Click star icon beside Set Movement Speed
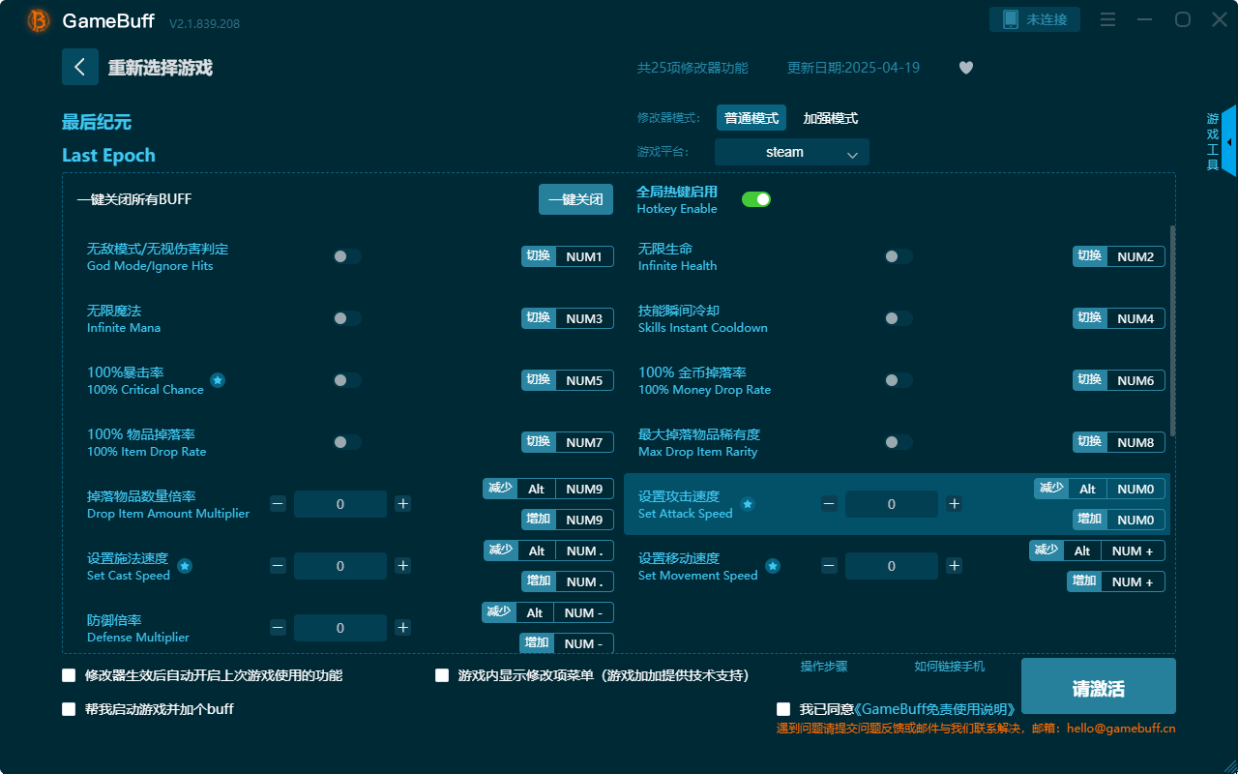1238x774 pixels. tap(773, 566)
